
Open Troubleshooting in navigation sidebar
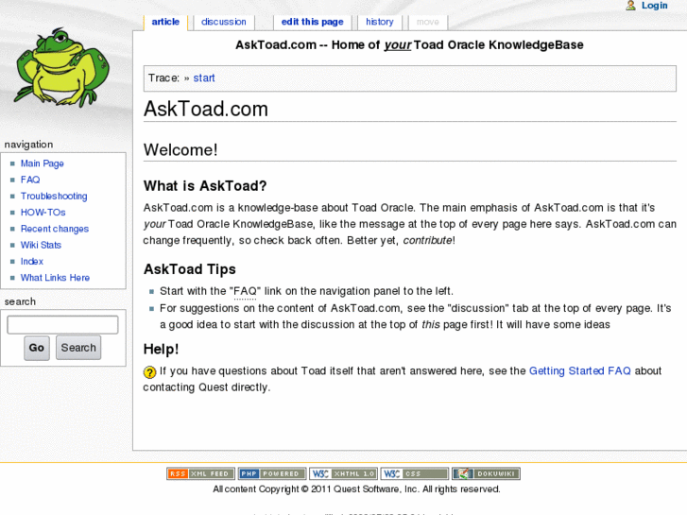click(54, 197)
